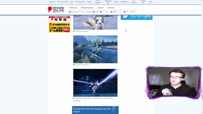Image resolution: width=203 pixels, height=114 pixels.
Task: Click the streamer webcam overlay
Action: pos(174,83)
